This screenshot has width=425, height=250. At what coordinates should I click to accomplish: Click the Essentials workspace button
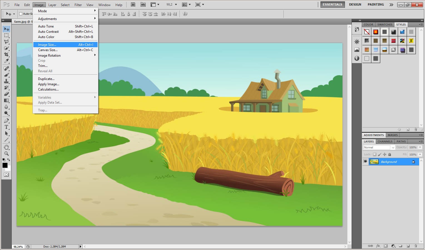click(x=332, y=4)
